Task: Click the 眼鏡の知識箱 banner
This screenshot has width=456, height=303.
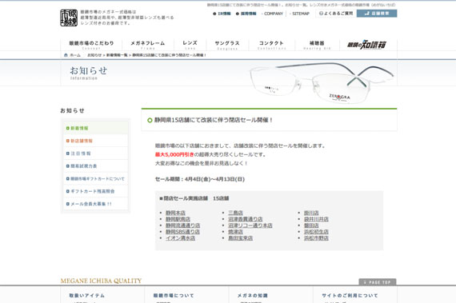Action: pos(367,45)
